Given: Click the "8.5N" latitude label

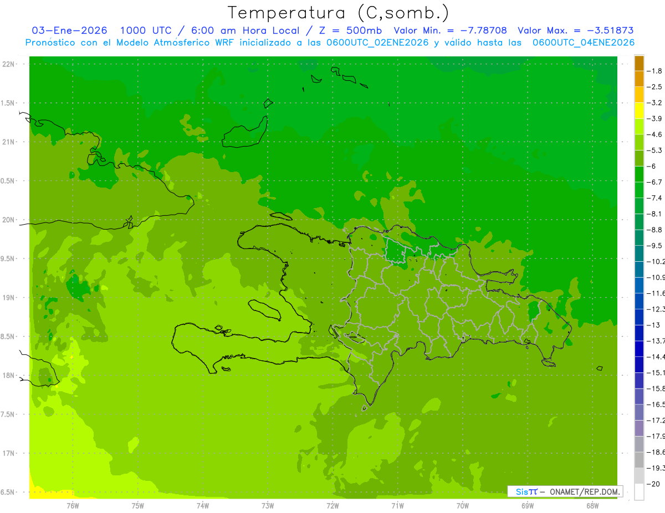Looking at the screenshot, I should pyautogui.click(x=8, y=336).
